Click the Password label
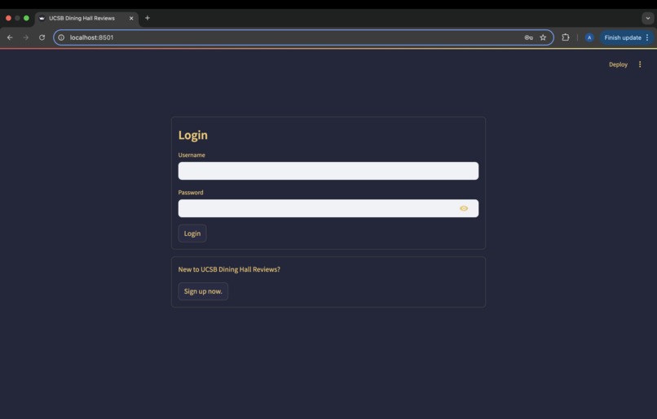 pos(191,192)
